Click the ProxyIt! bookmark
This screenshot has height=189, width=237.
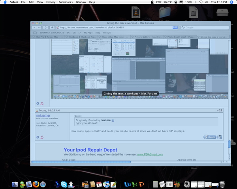point(107,33)
